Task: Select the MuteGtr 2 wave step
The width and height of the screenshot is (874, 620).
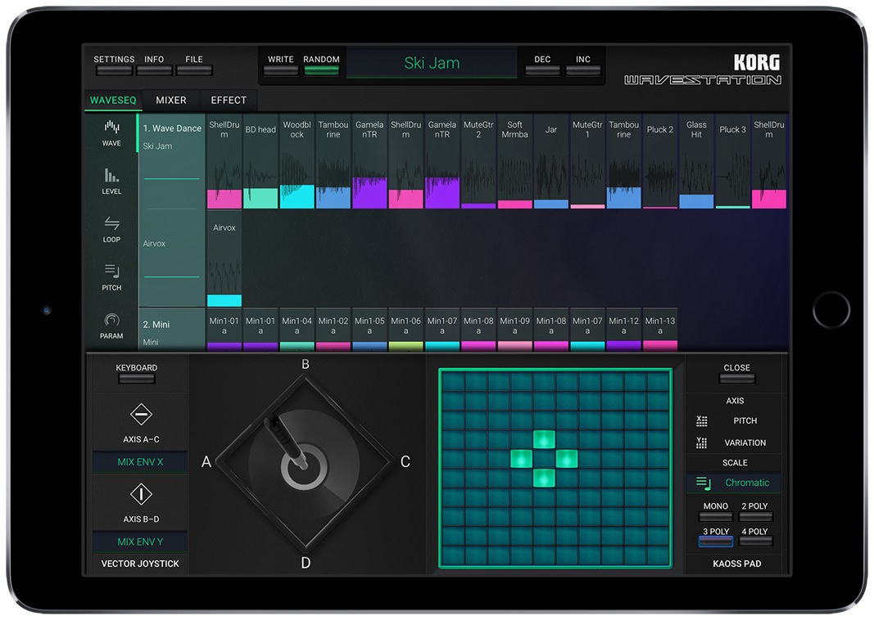Action: pos(478,161)
